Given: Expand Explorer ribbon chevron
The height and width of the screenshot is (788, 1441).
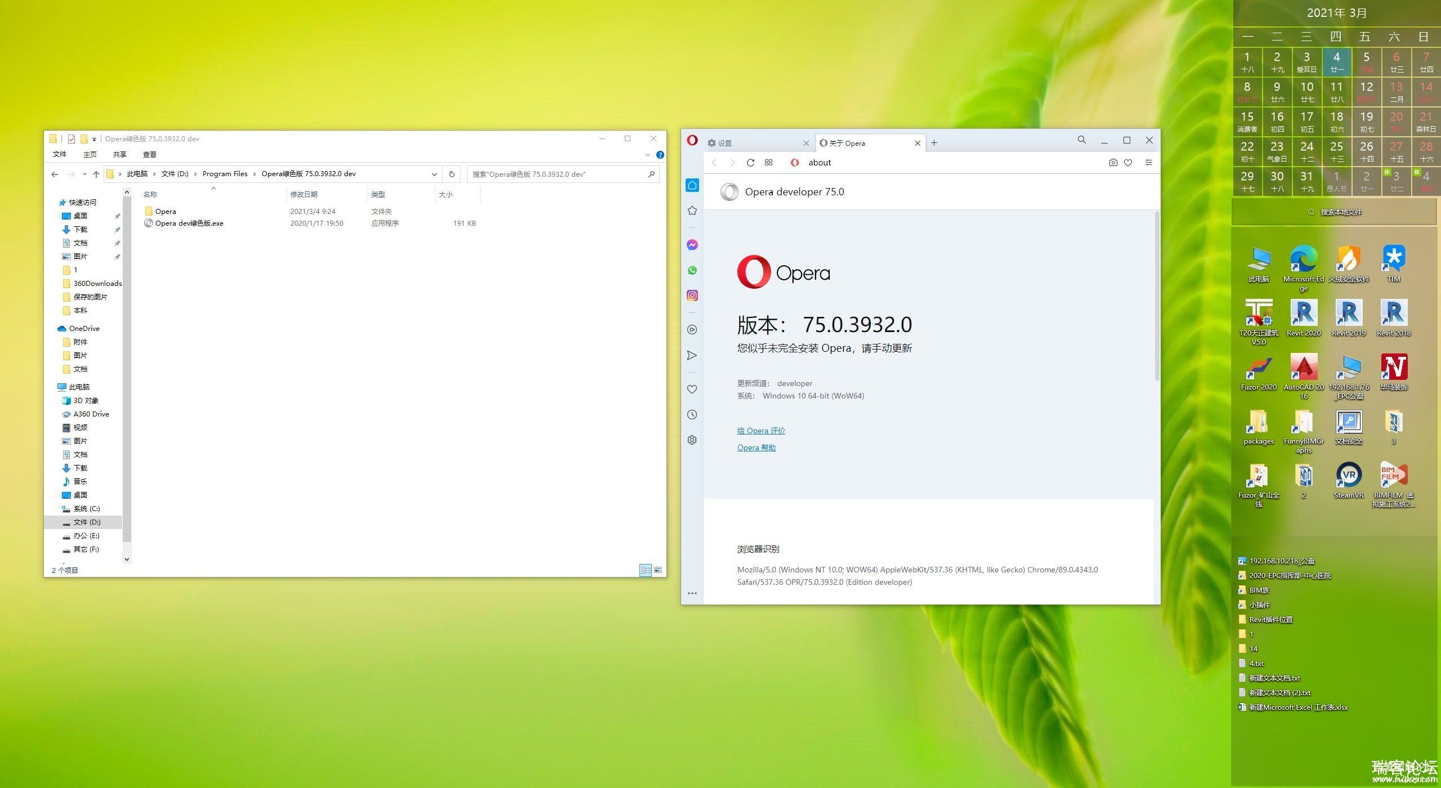Looking at the screenshot, I should point(647,155).
